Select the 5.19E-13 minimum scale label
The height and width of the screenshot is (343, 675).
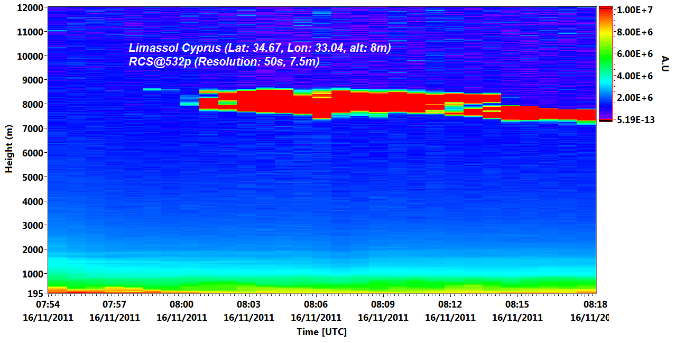click(x=636, y=120)
